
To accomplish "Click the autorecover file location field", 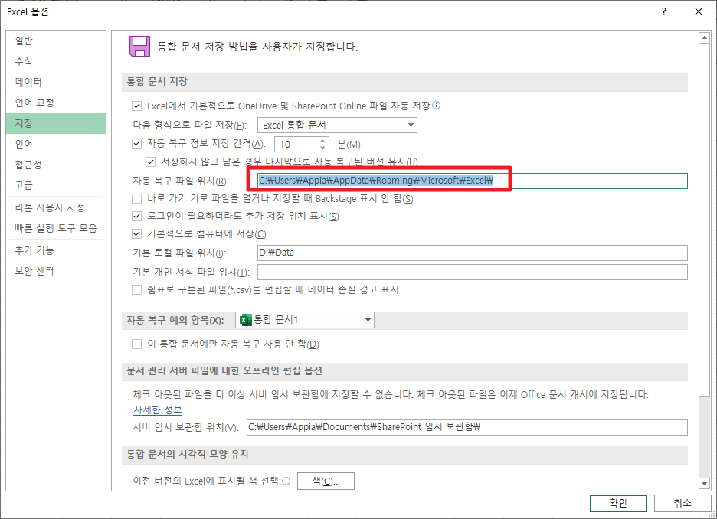I will (x=472, y=181).
